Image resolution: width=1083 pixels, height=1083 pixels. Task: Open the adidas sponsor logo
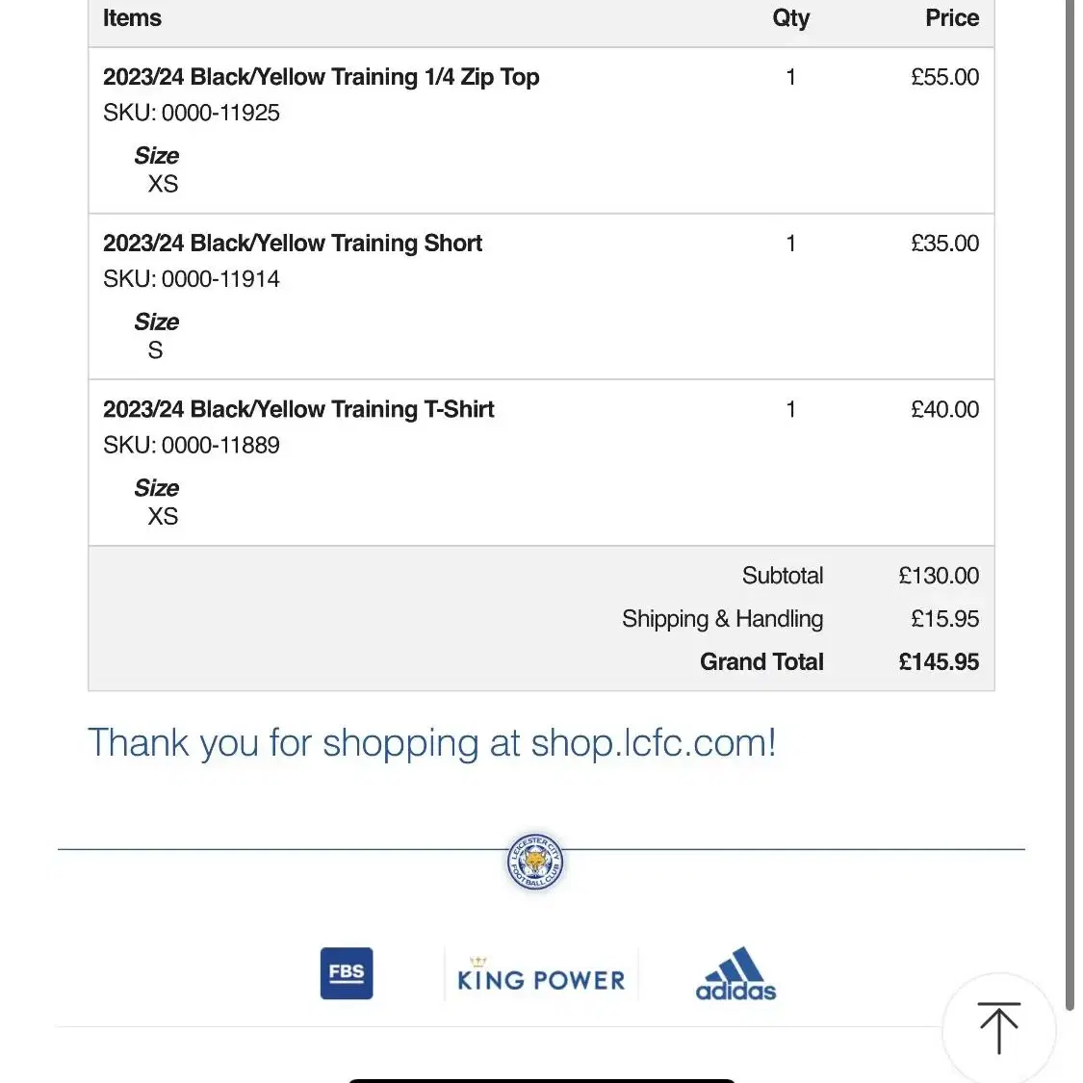(735, 974)
